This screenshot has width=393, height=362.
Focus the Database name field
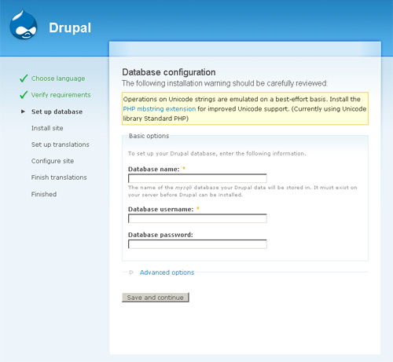point(197,178)
